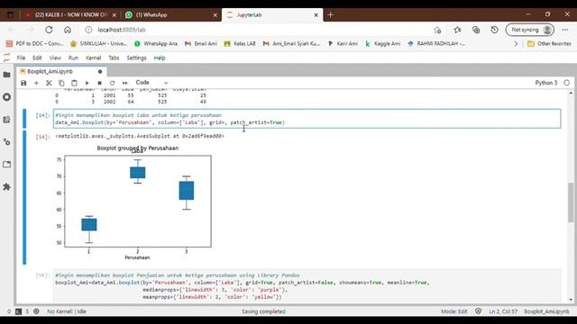This screenshot has height=324, width=577.
Task: Open the Property Inspector sidebar icon
Action: coord(6,142)
